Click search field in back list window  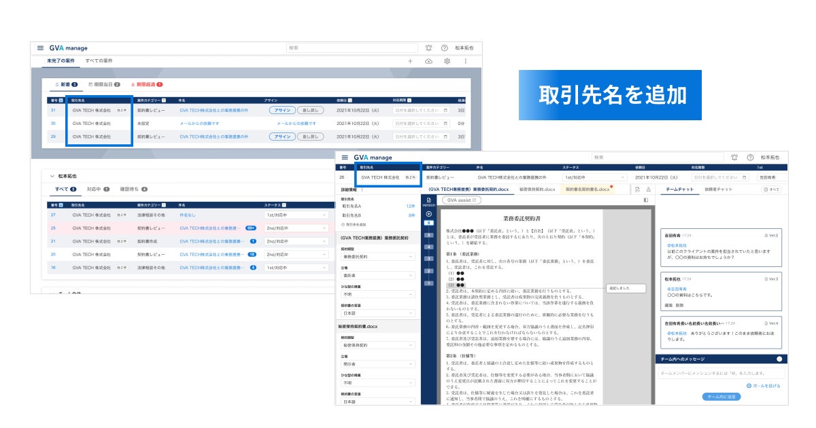pyautogui.click(x=352, y=48)
